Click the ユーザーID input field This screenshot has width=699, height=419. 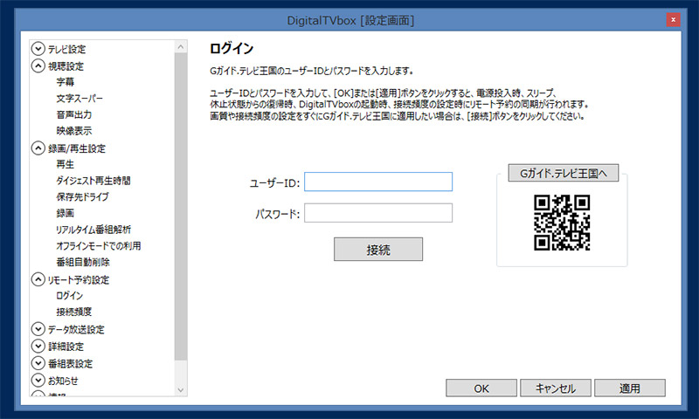coord(377,182)
